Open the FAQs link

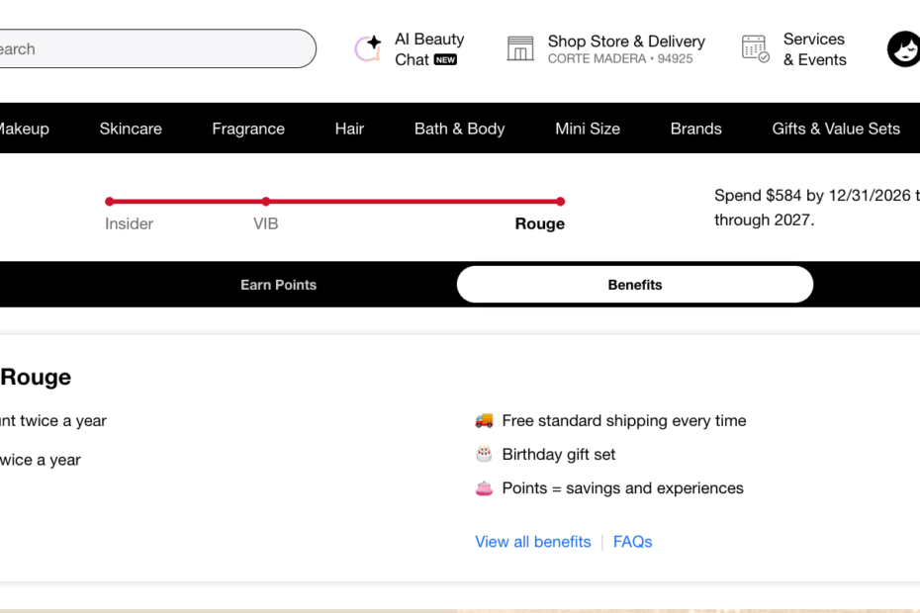coord(632,542)
